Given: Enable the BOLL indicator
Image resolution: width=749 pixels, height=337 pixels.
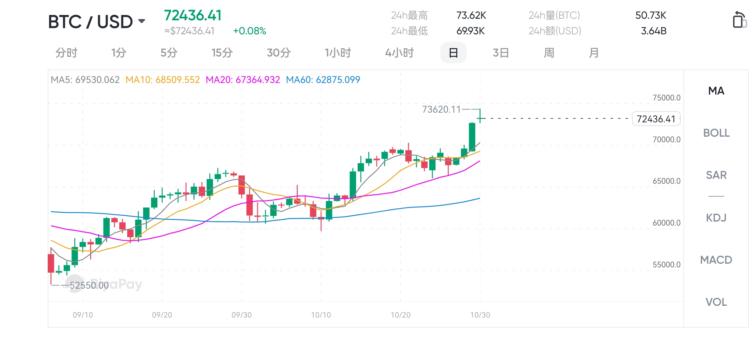Looking at the screenshot, I should point(716,133).
